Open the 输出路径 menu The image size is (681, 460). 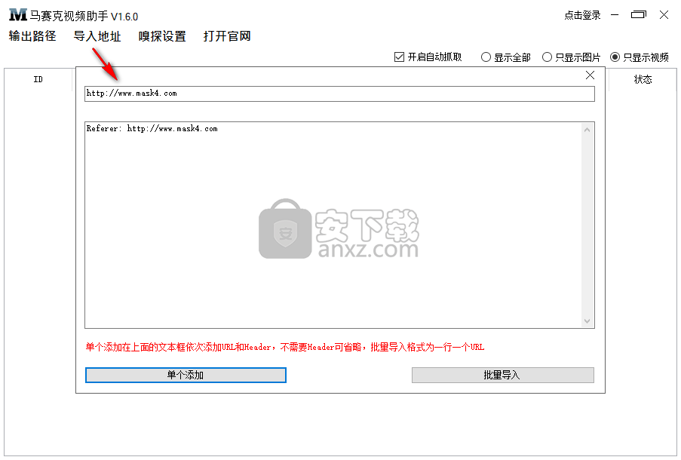(32, 36)
